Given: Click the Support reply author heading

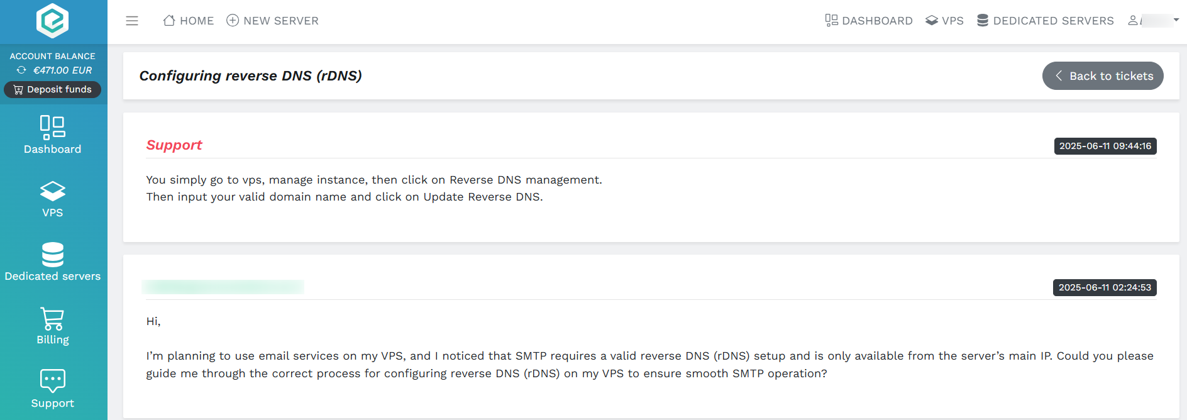Looking at the screenshot, I should [x=174, y=145].
